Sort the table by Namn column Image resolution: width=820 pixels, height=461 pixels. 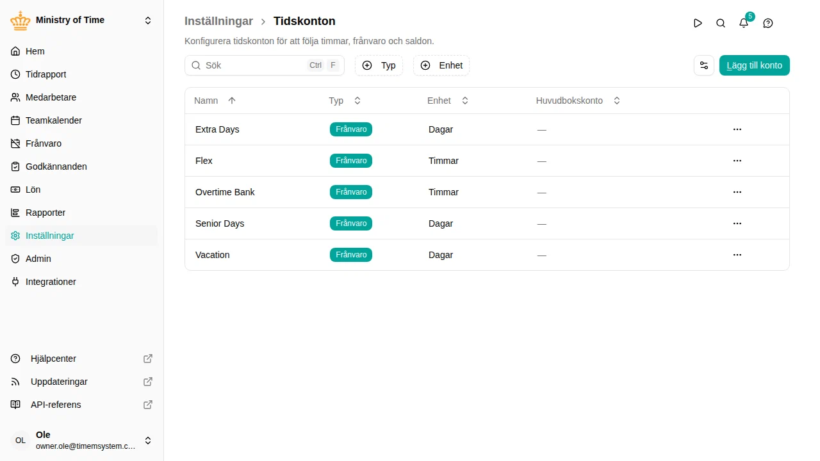click(x=215, y=101)
